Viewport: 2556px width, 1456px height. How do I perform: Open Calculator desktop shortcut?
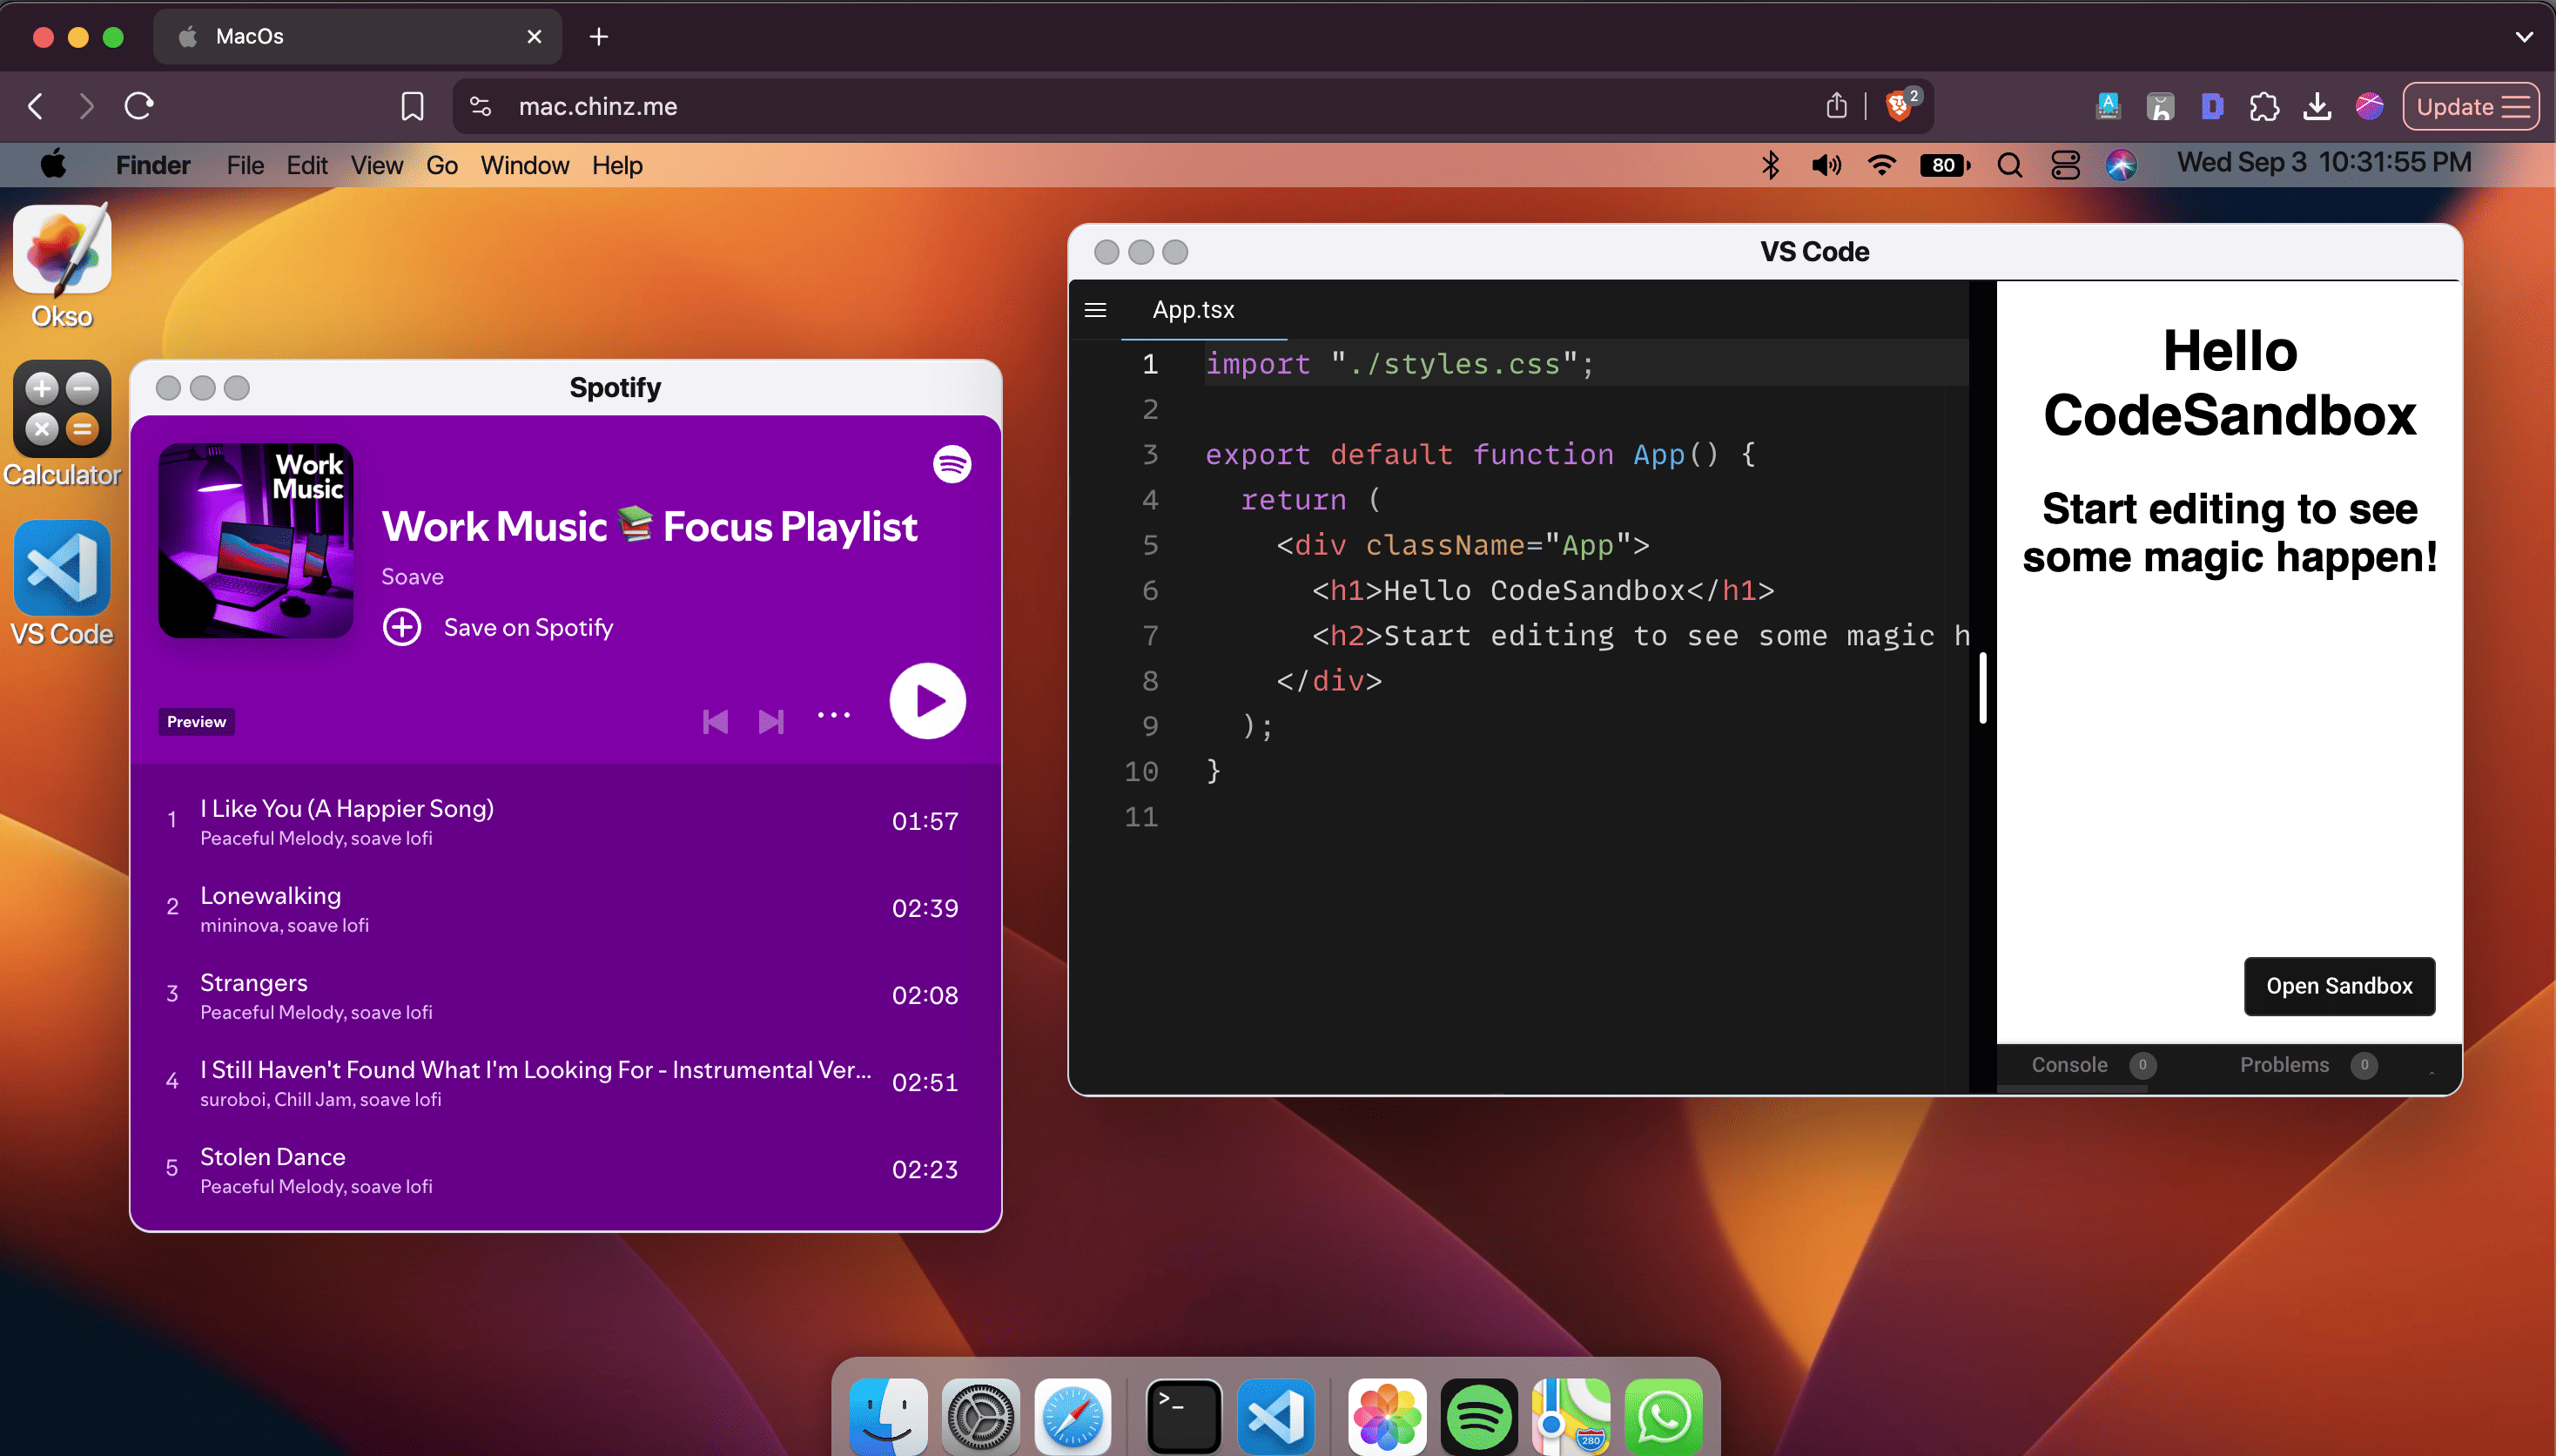[62, 410]
